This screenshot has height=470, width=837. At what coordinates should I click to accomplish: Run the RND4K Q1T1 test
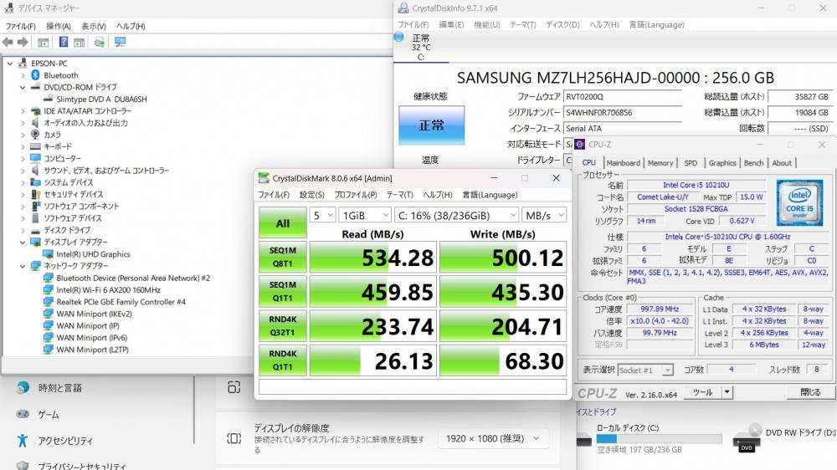(283, 360)
